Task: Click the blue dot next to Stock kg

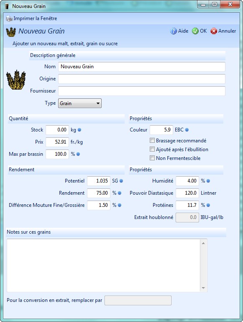Action: coord(79,130)
